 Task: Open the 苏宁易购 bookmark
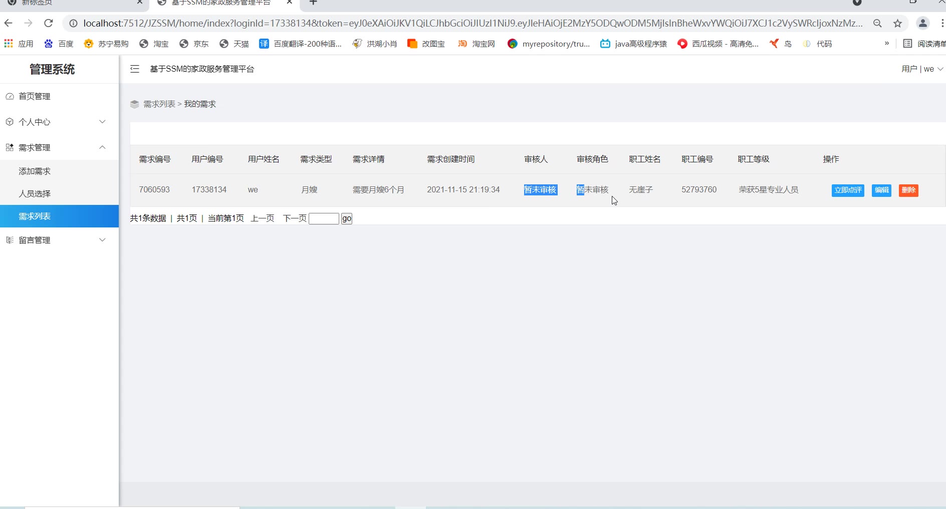pyautogui.click(x=106, y=44)
